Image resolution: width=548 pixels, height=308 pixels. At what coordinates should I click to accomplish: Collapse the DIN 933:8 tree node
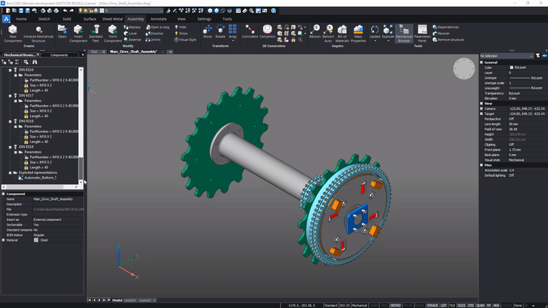[x=10, y=121]
